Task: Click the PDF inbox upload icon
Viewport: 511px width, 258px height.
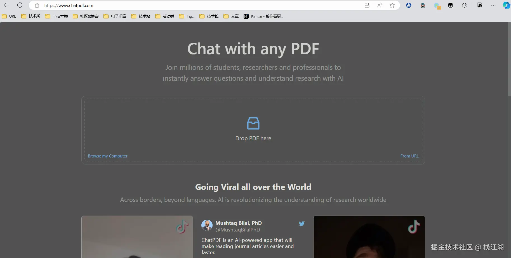Action: point(253,123)
